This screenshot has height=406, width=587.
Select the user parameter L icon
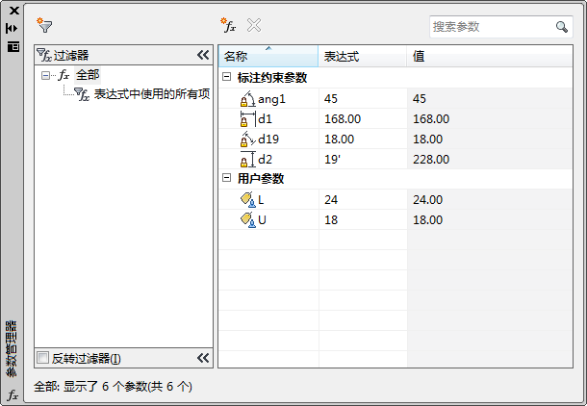coord(247,199)
